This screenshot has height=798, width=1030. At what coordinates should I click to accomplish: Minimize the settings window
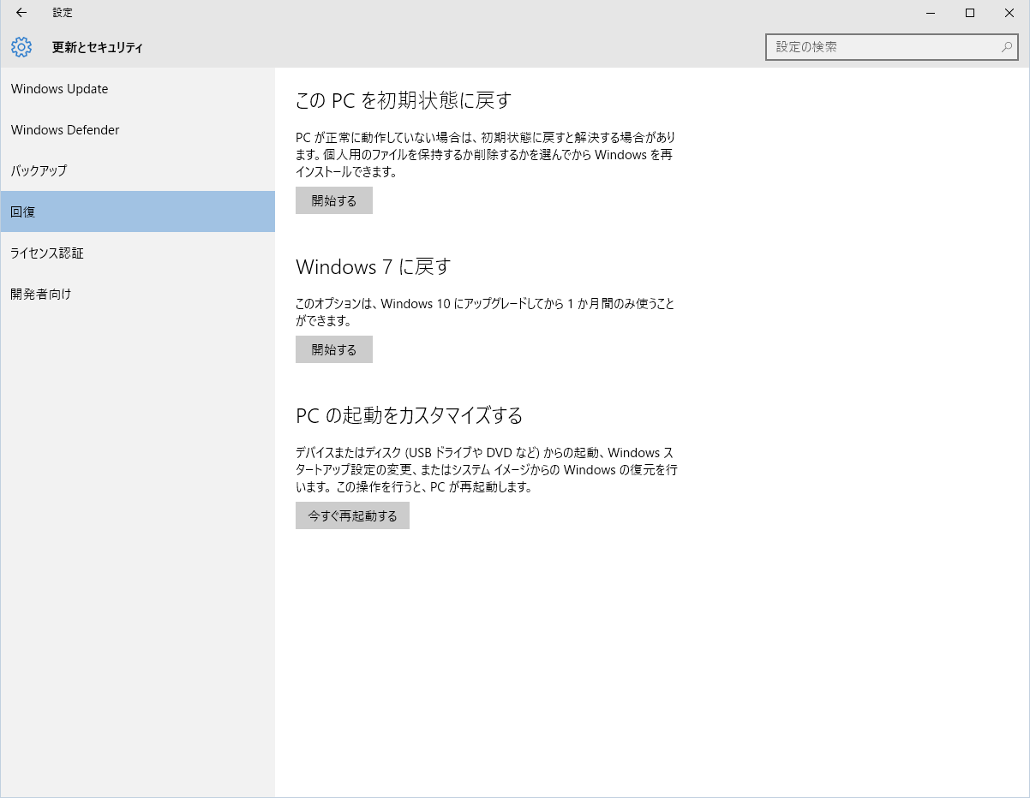[931, 13]
